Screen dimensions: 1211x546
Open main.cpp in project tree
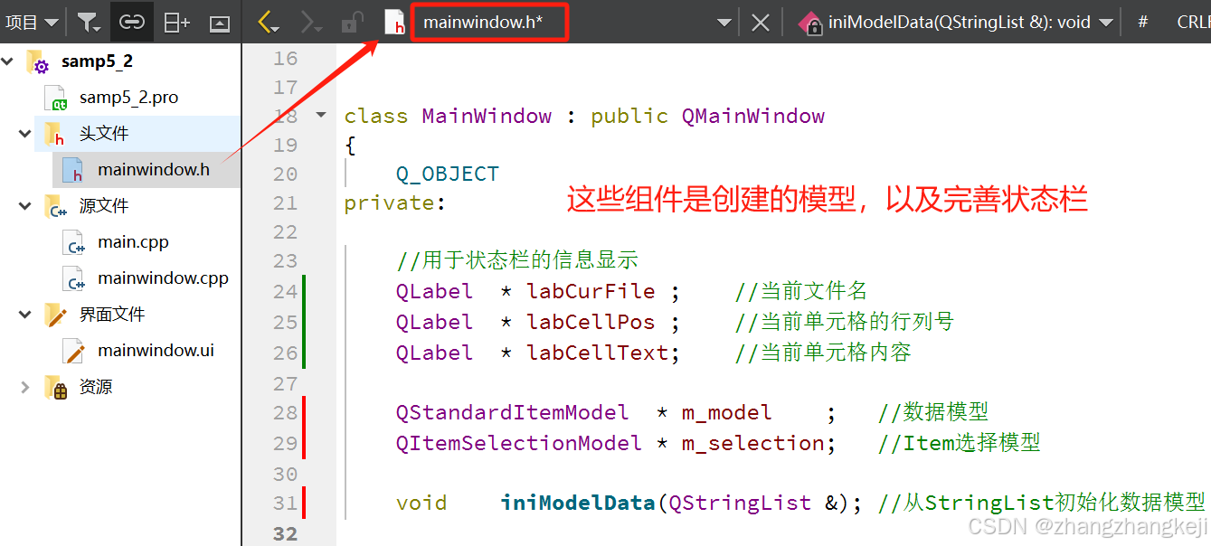133,242
